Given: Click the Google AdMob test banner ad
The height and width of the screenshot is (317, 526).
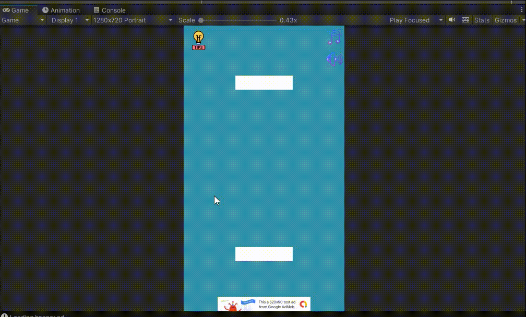Looking at the screenshot, I should tap(264, 304).
